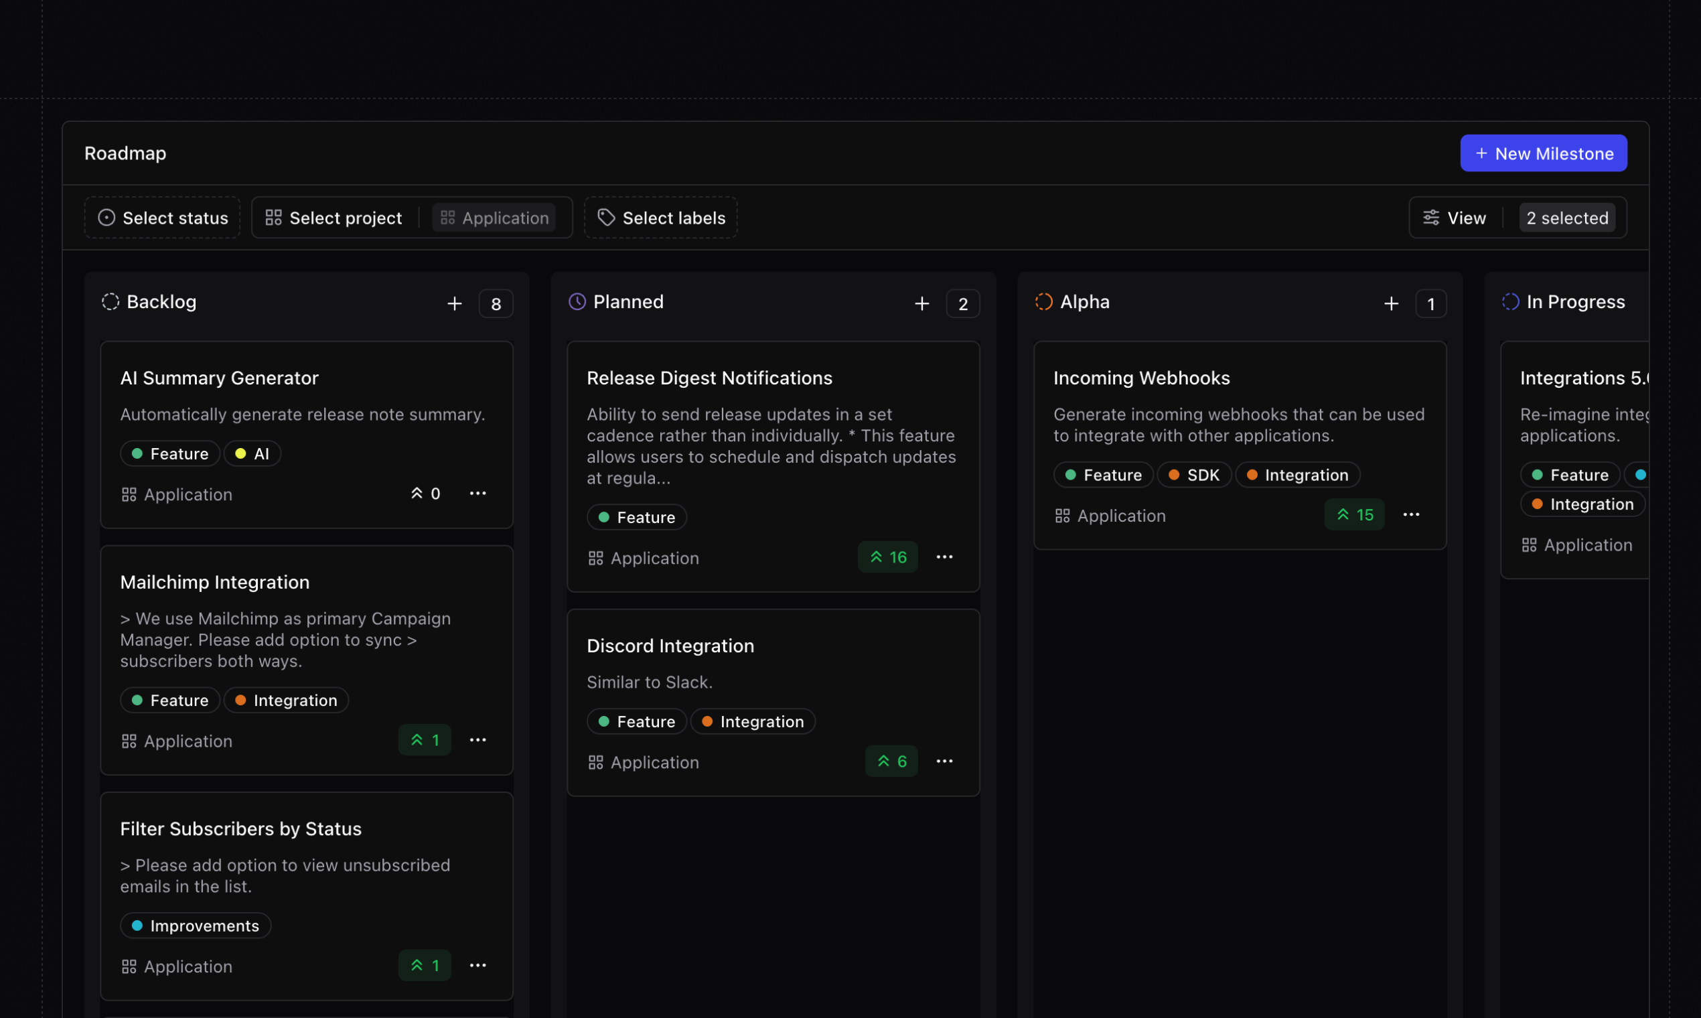Image resolution: width=1701 pixels, height=1018 pixels.
Task: Click the sliders icon on the View control
Action: coord(1431,218)
